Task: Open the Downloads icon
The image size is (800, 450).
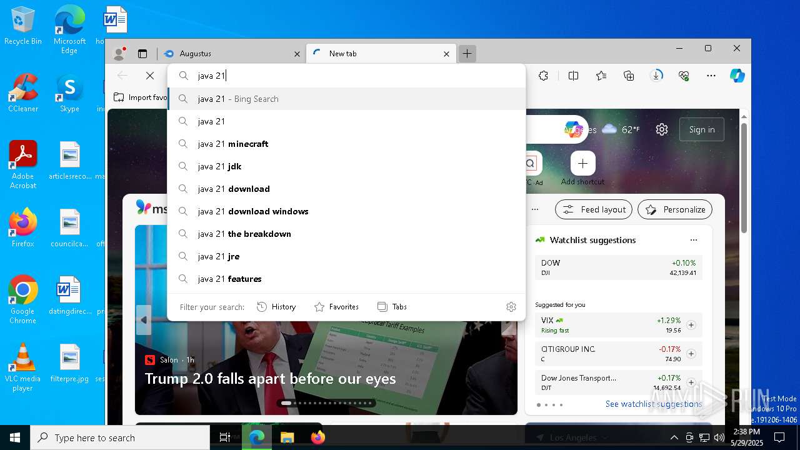Action: pyautogui.click(x=656, y=76)
